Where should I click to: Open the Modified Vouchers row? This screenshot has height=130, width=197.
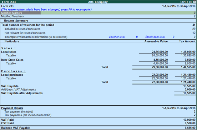pyautogui.click(x=98, y=16)
